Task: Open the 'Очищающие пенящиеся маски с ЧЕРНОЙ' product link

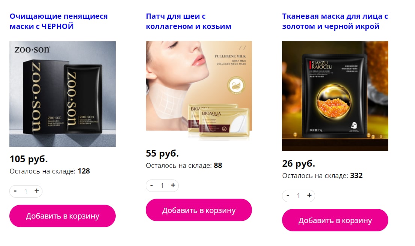Action: coord(59,21)
